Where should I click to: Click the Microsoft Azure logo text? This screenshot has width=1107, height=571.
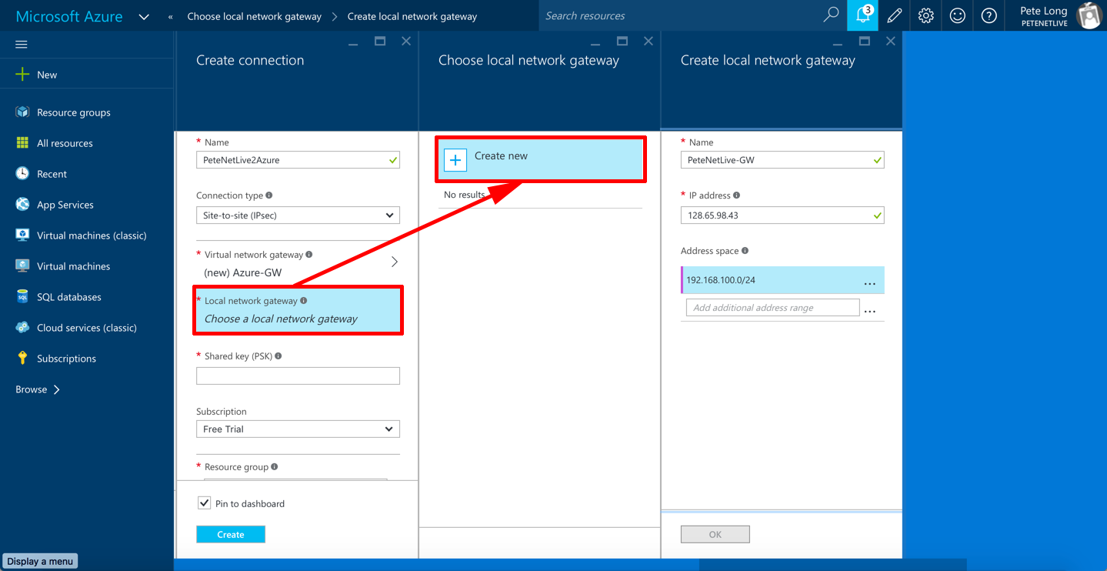[x=69, y=16]
